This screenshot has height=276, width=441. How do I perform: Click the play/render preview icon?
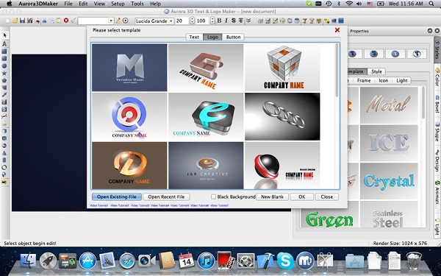pyautogui.click(x=126, y=21)
